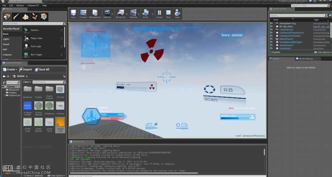Viewport: 332px width, 177px height.
Task: Eject from the player controller
Action: 177,14
